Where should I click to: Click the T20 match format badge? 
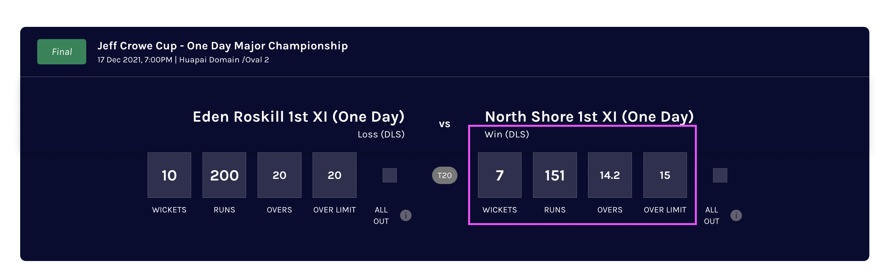pyautogui.click(x=444, y=175)
